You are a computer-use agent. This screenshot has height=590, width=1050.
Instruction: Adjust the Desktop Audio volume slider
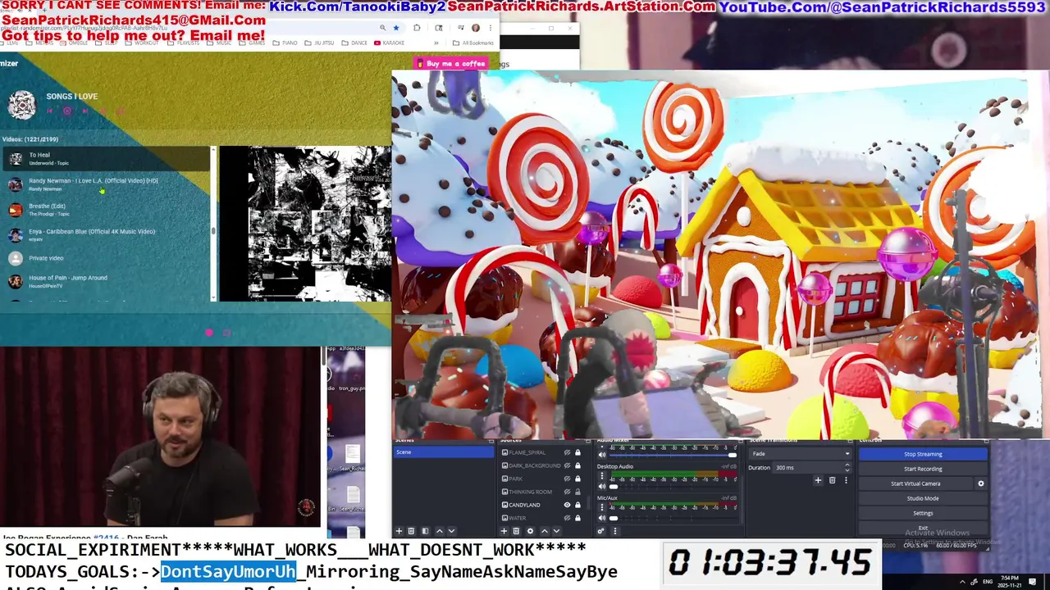coord(614,486)
